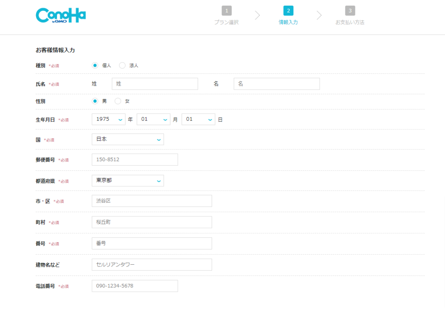
Task: Select 男 for gender
Action: (x=95, y=101)
